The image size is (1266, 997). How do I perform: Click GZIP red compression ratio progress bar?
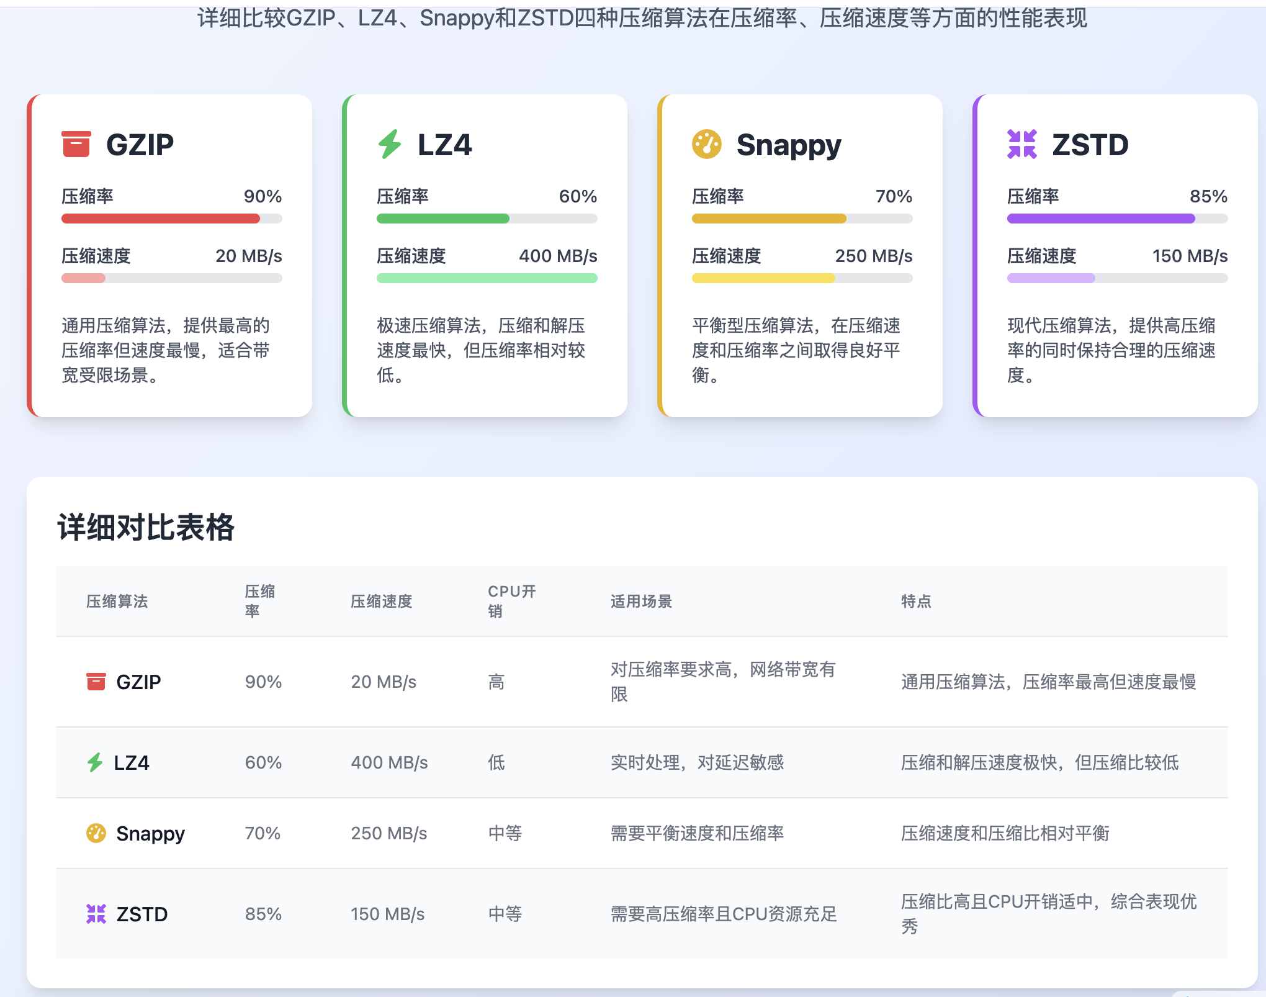[161, 219]
